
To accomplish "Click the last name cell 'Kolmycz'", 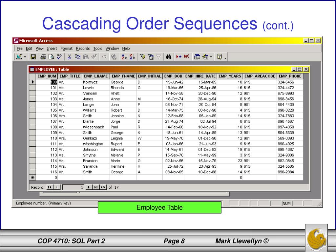I will tap(96, 82).
